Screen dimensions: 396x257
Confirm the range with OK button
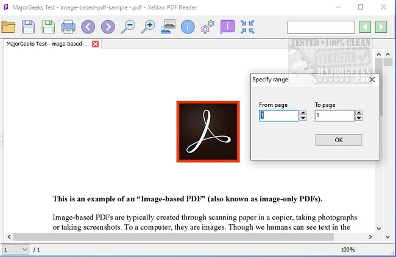click(x=338, y=140)
